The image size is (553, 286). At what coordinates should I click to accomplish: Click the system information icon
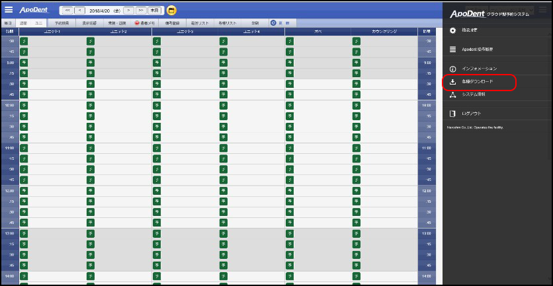click(453, 94)
